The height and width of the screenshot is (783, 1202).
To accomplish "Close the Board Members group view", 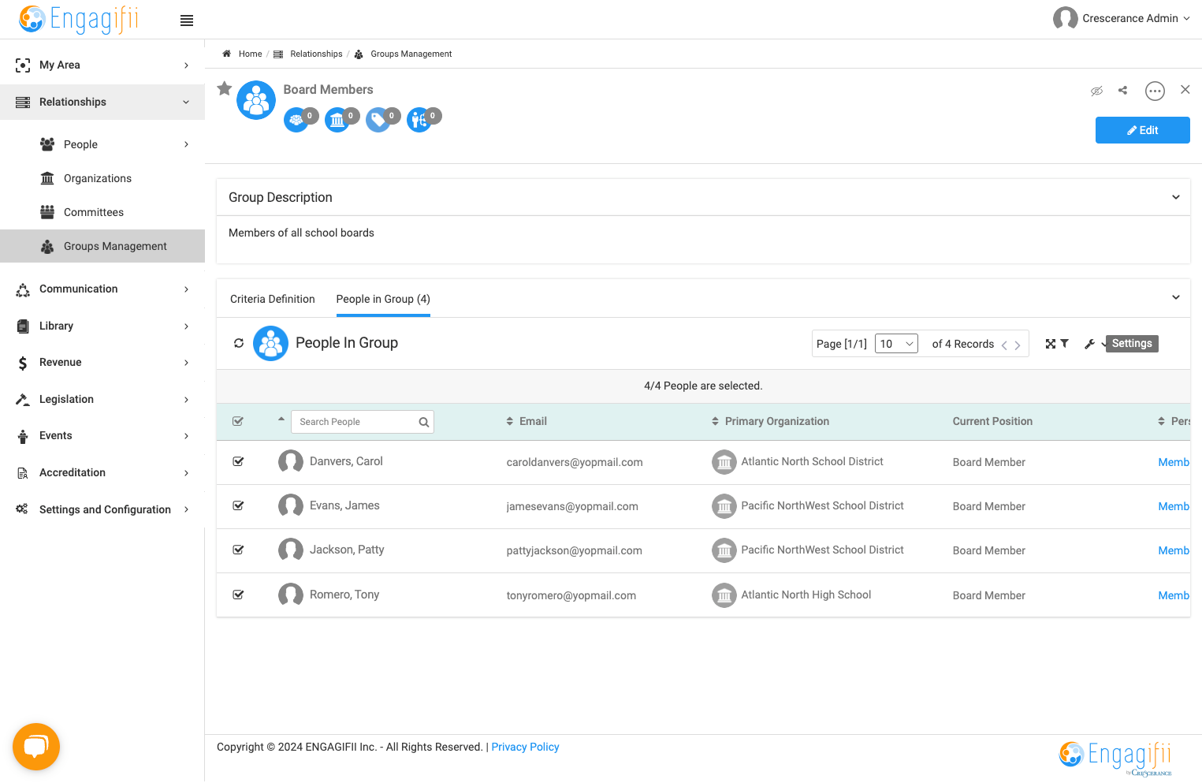I will 1185,90.
